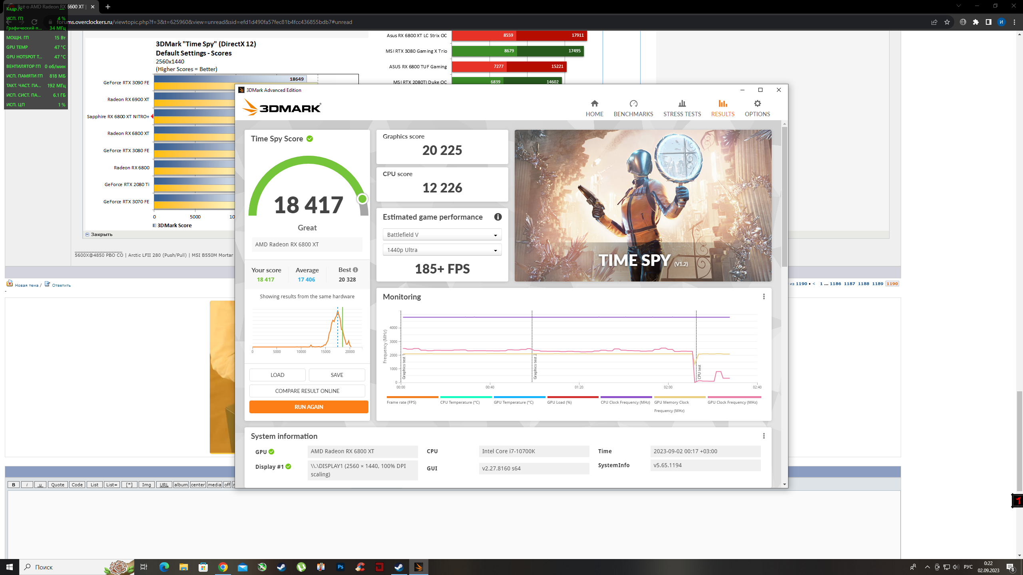Image resolution: width=1023 pixels, height=575 pixels.
Task: Bookmark page with the star icon
Action: tap(947, 22)
